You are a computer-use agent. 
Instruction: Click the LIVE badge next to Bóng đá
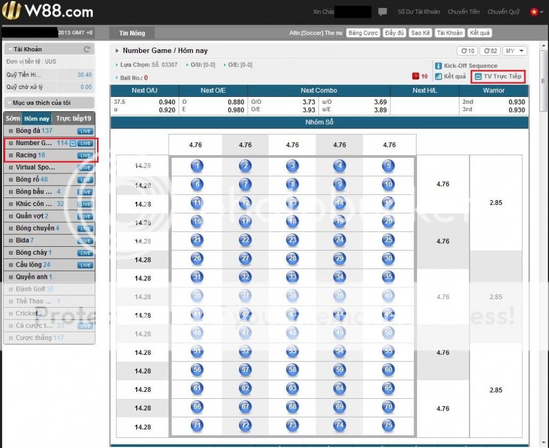click(85, 131)
